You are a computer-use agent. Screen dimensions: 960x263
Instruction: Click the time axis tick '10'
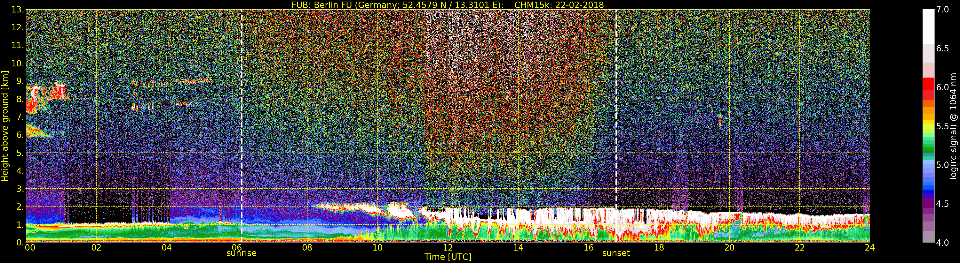tap(377, 248)
